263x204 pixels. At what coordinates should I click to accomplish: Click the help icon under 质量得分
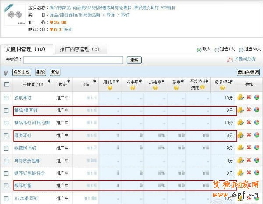click(x=224, y=88)
